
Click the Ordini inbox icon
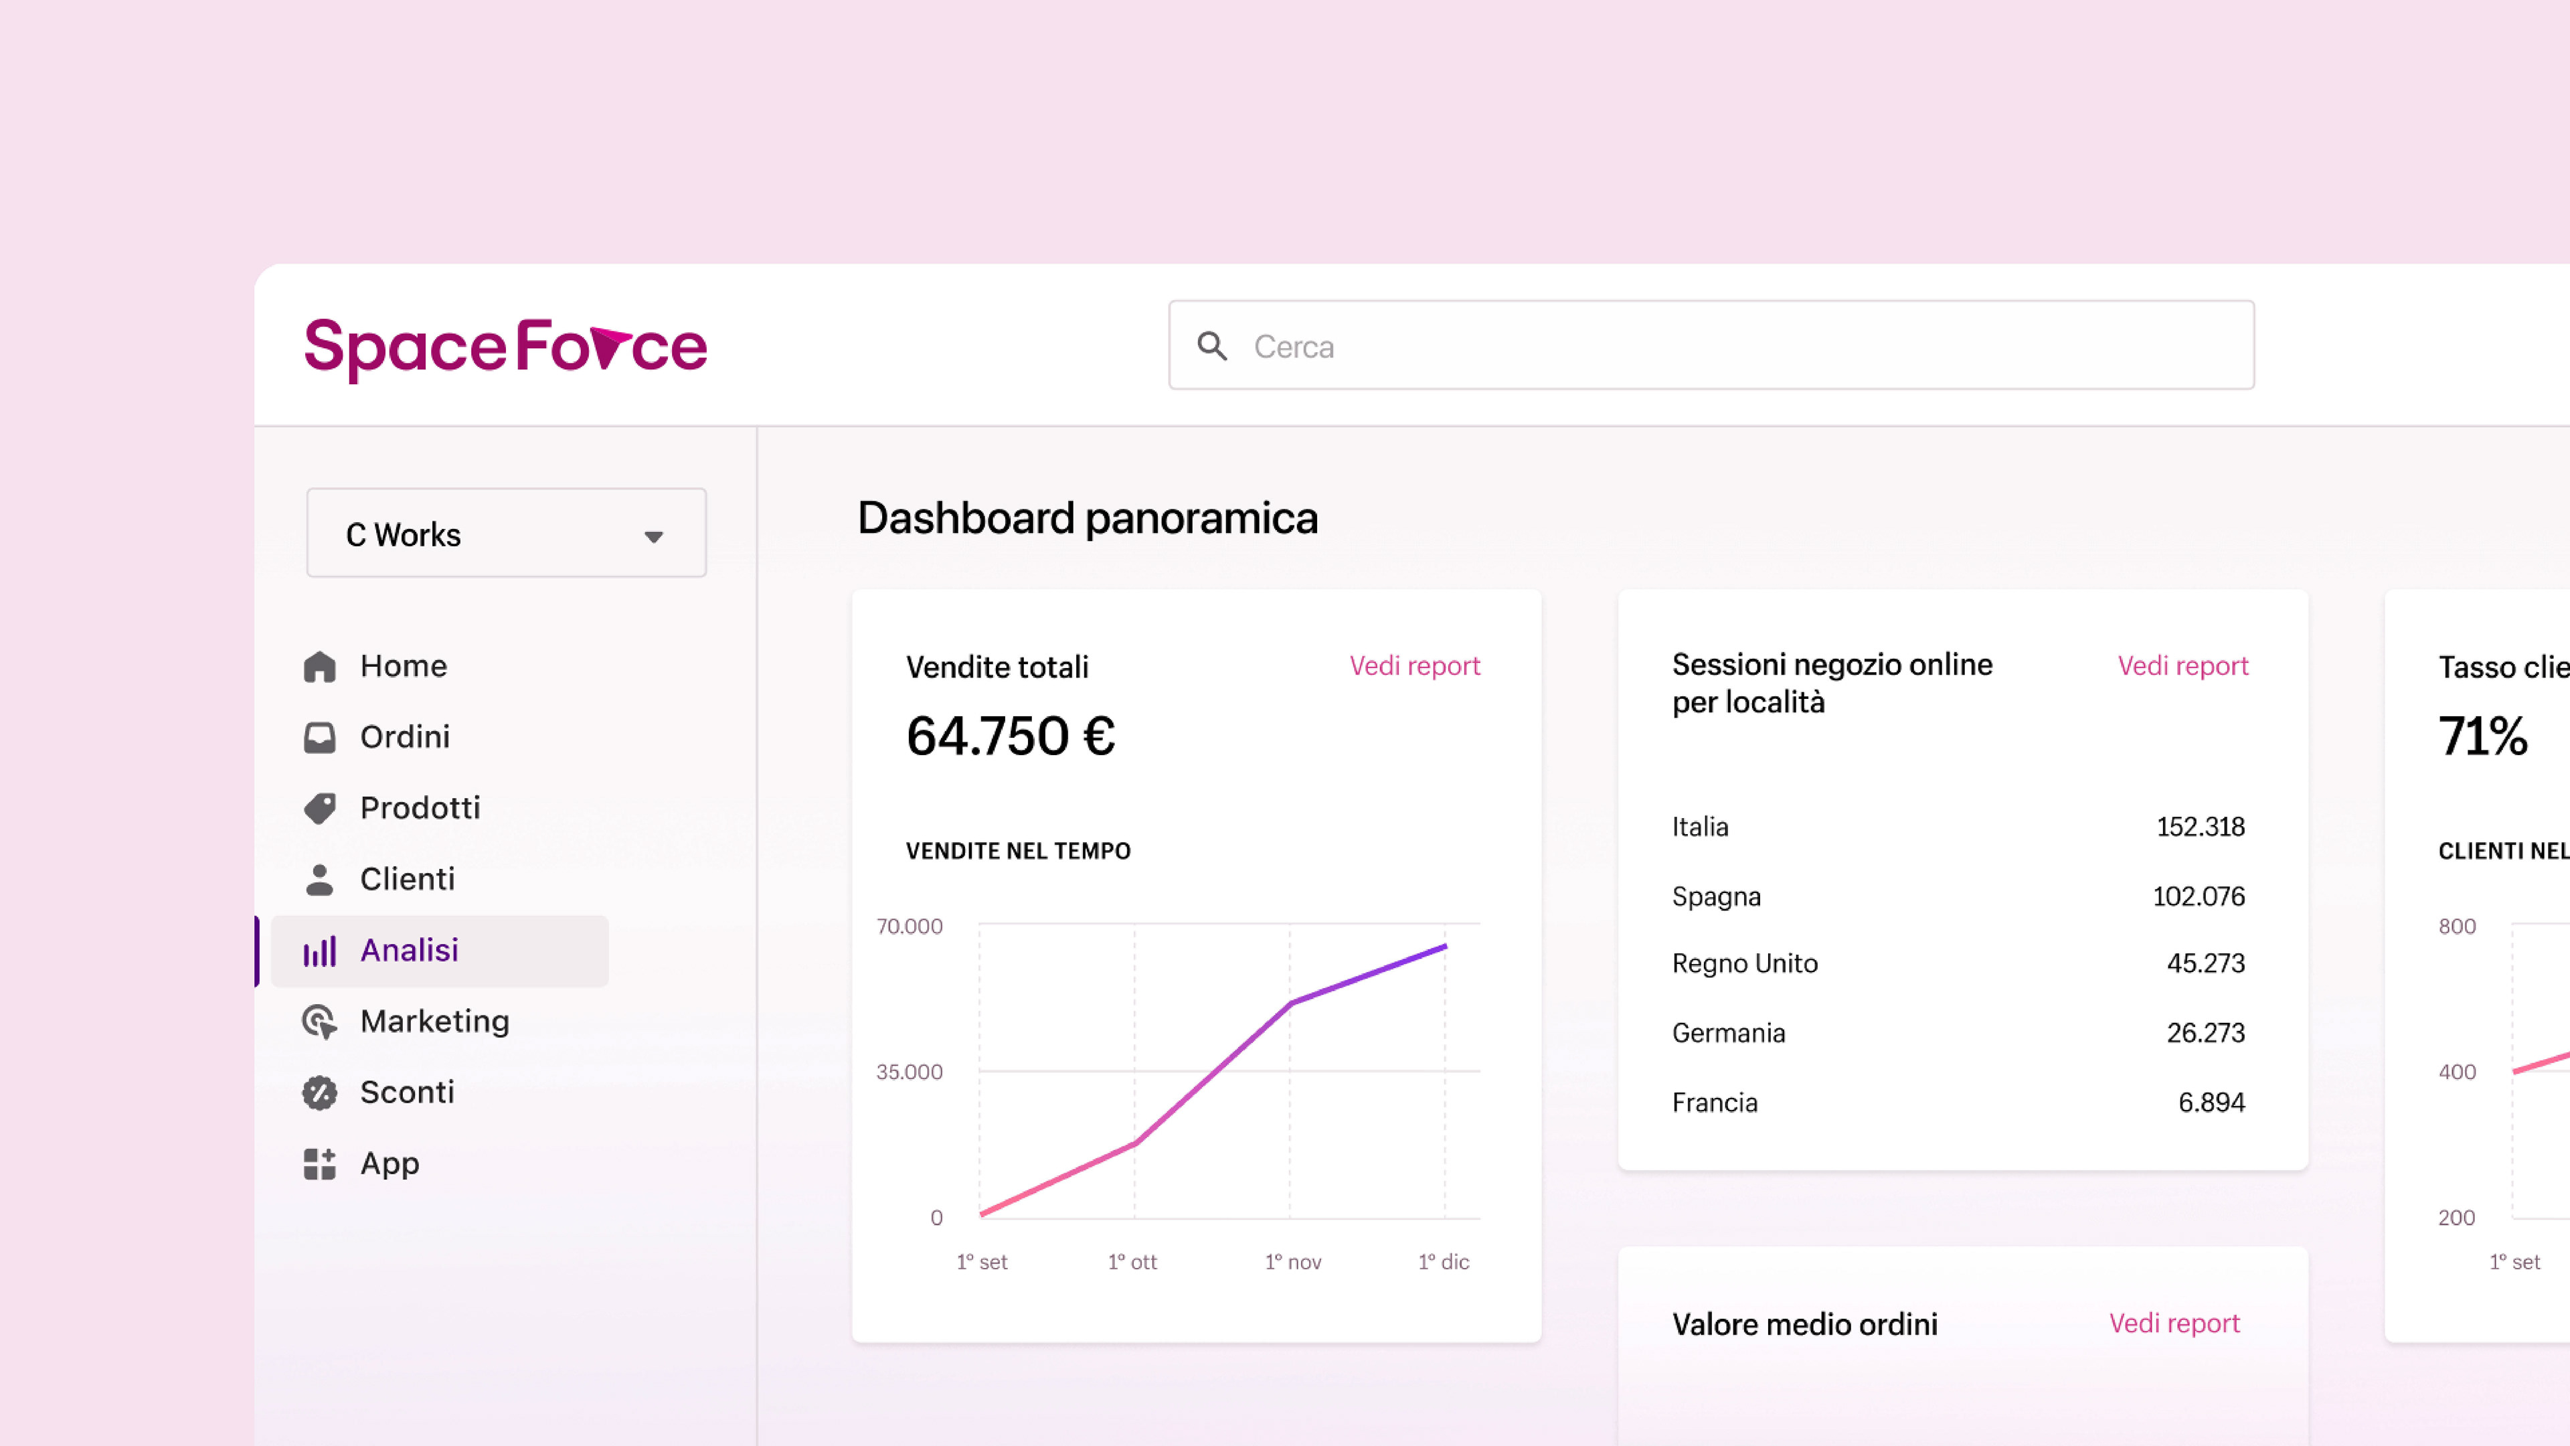pos(319,738)
